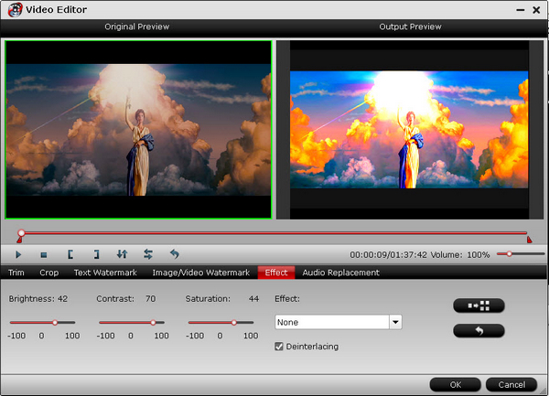This screenshot has height=396, width=549.
Task: Select the Effect tab
Action: (x=276, y=273)
